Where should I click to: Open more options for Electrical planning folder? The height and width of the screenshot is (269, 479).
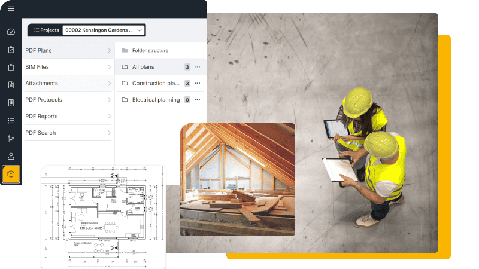pos(197,100)
